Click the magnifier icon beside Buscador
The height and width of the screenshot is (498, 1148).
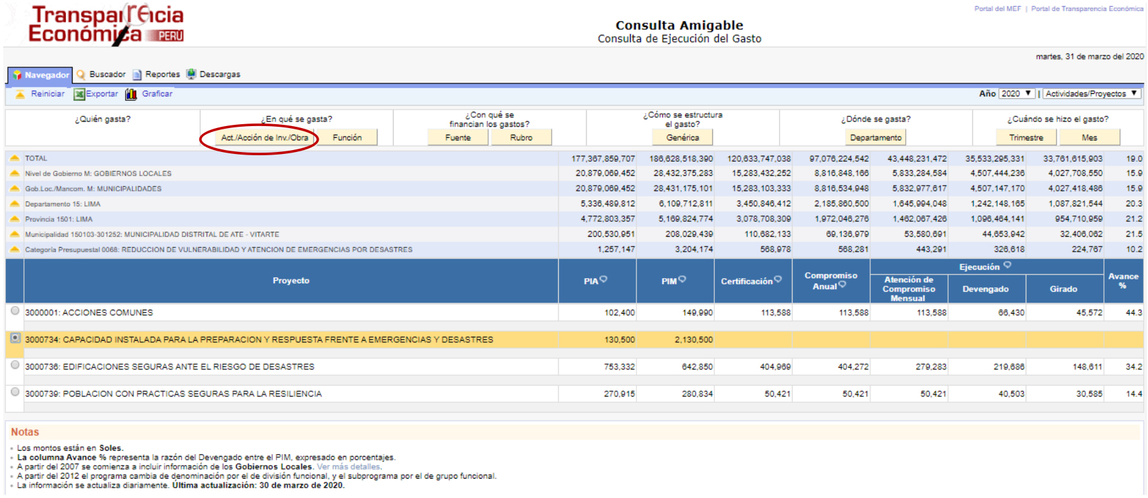point(81,75)
